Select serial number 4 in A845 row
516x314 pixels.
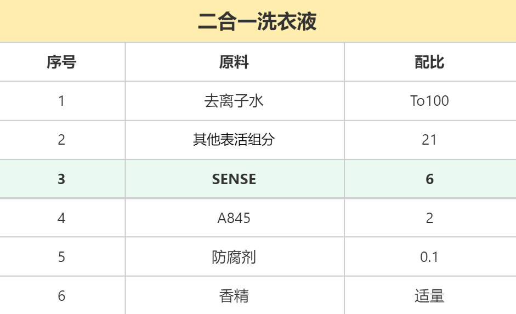pos(61,218)
